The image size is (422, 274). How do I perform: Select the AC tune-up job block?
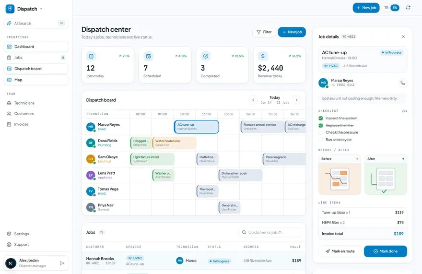point(197,127)
